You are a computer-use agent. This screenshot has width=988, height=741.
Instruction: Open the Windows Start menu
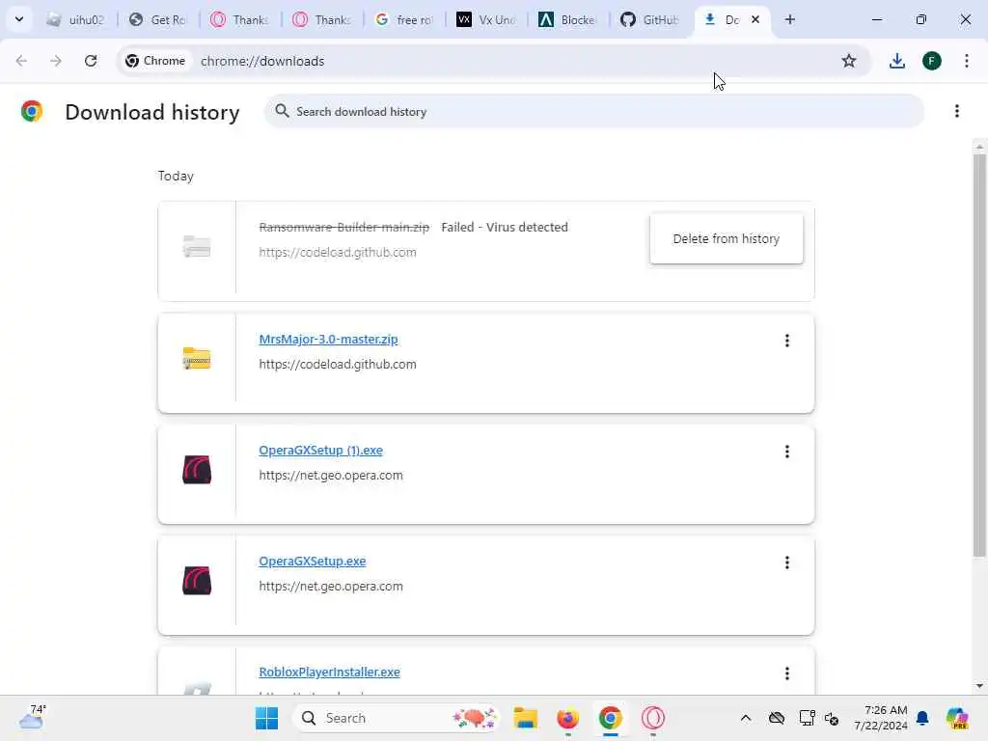pyautogui.click(x=266, y=718)
